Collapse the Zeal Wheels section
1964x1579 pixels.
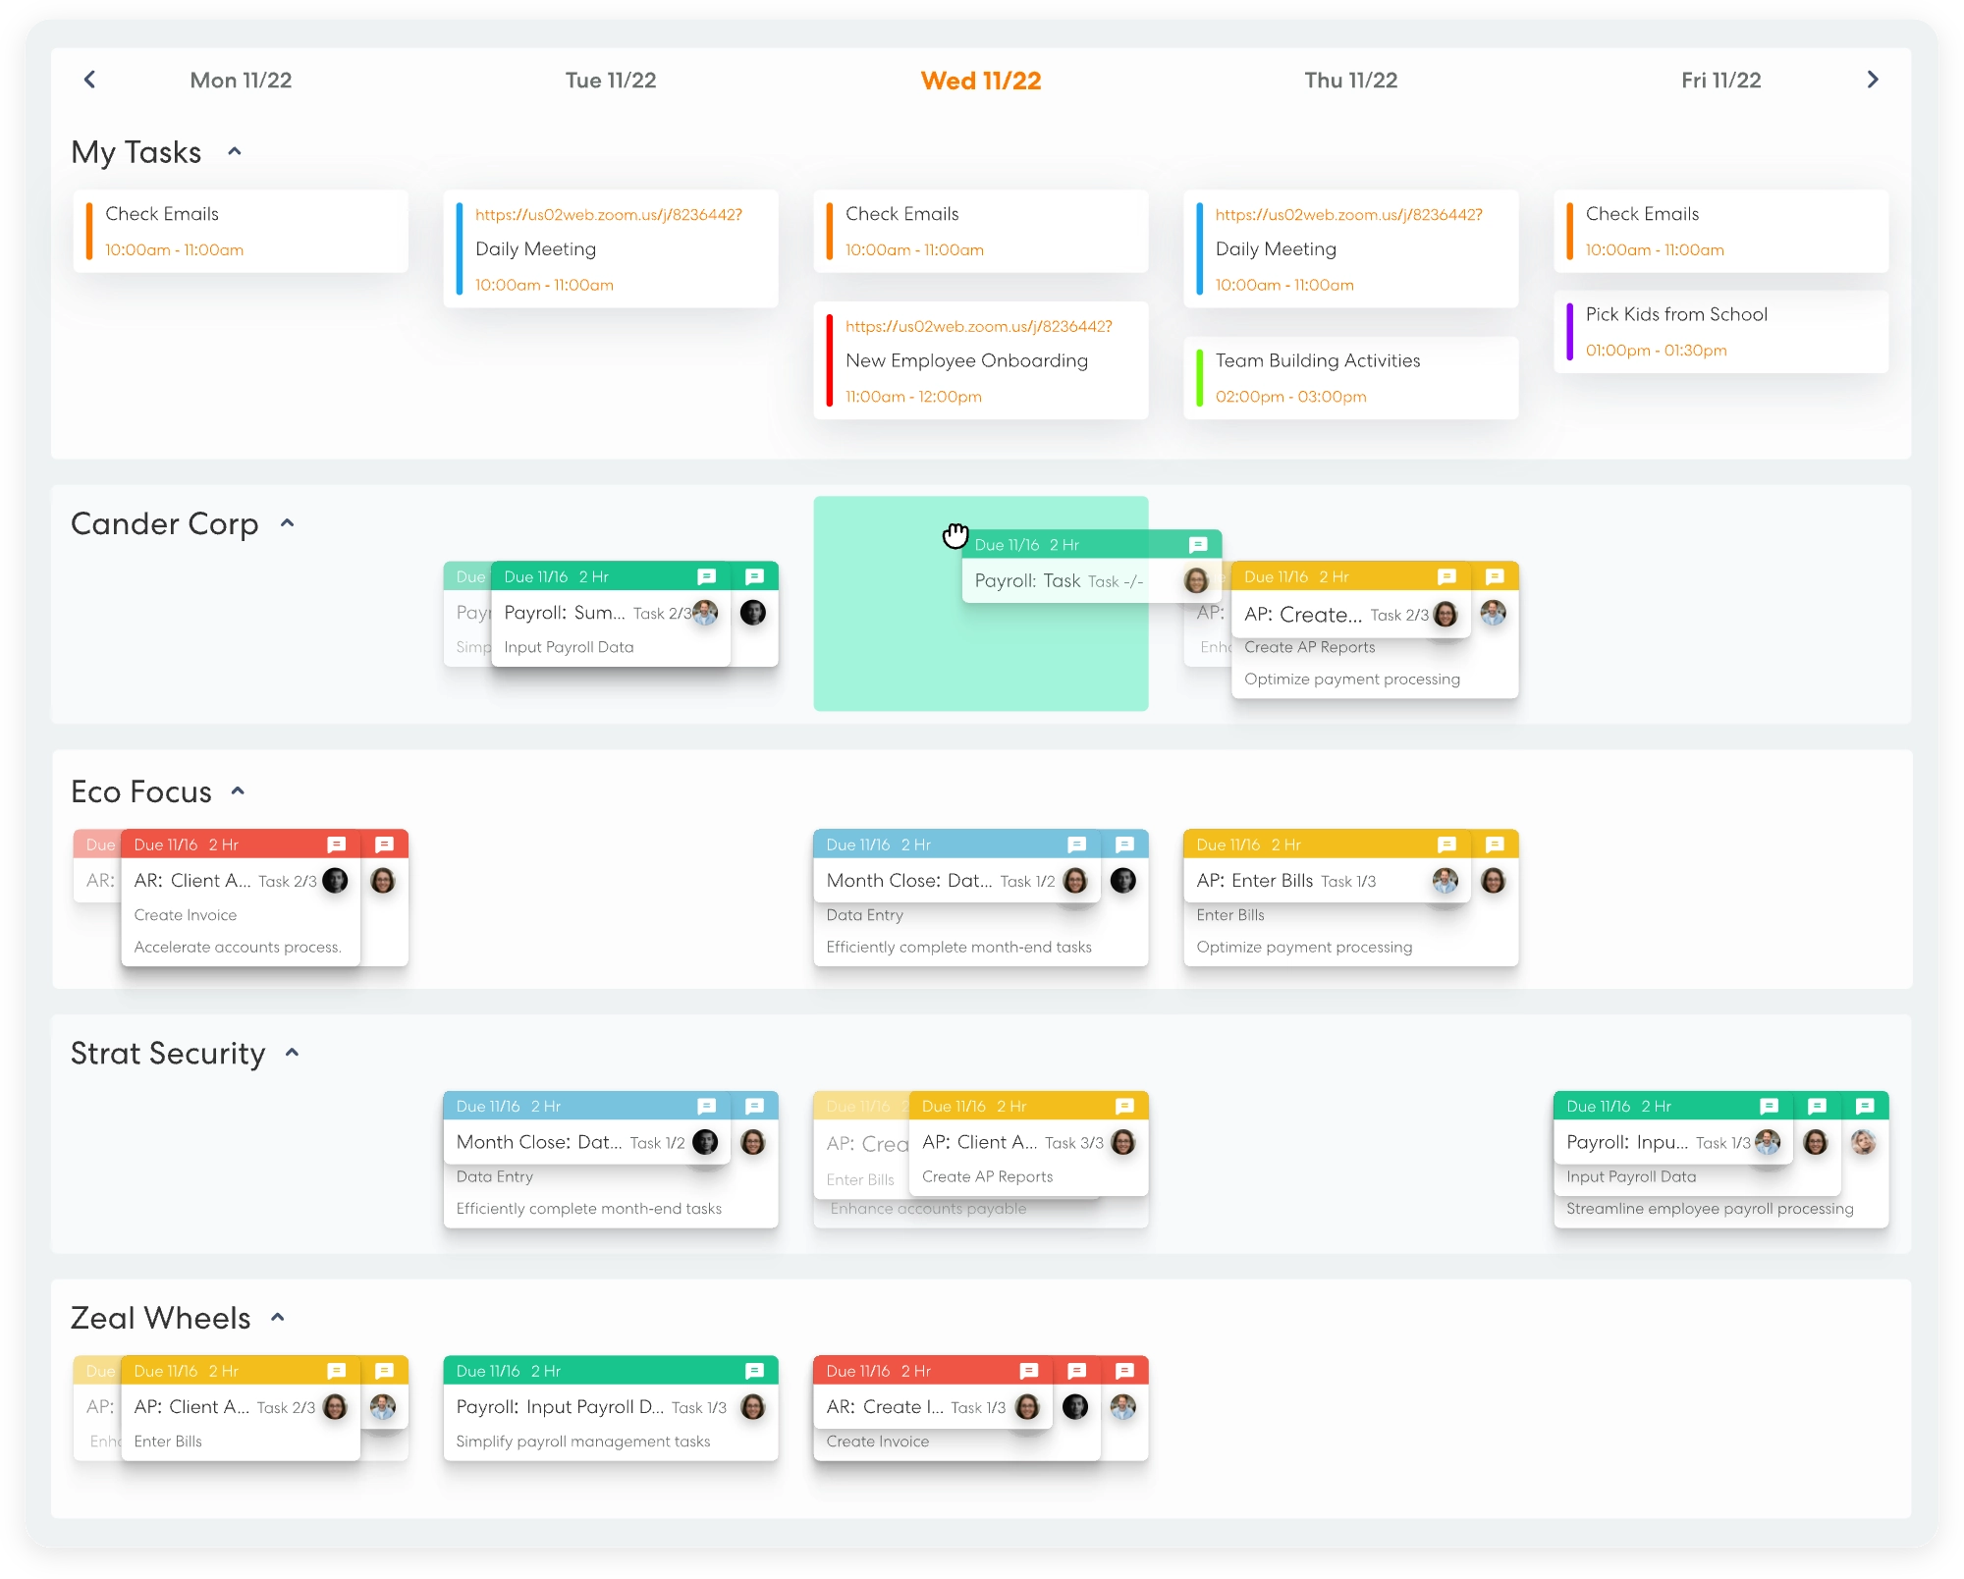coord(278,1318)
